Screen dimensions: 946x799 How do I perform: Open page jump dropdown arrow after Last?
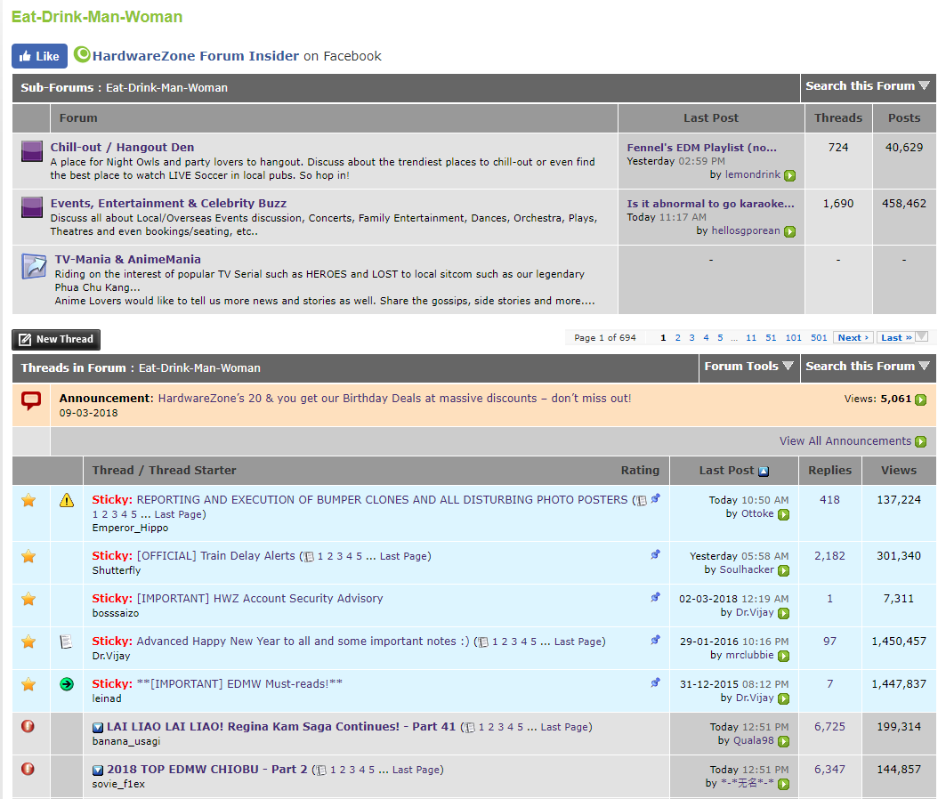tap(921, 336)
